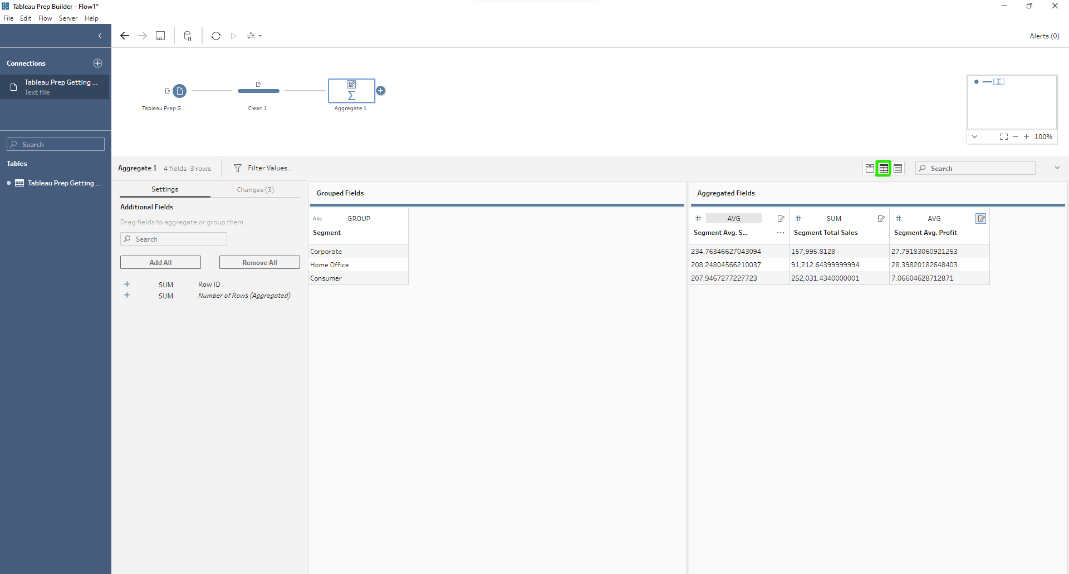Open the run options sliders dropdown
1069x574 pixels.
[x=254, y=36]
